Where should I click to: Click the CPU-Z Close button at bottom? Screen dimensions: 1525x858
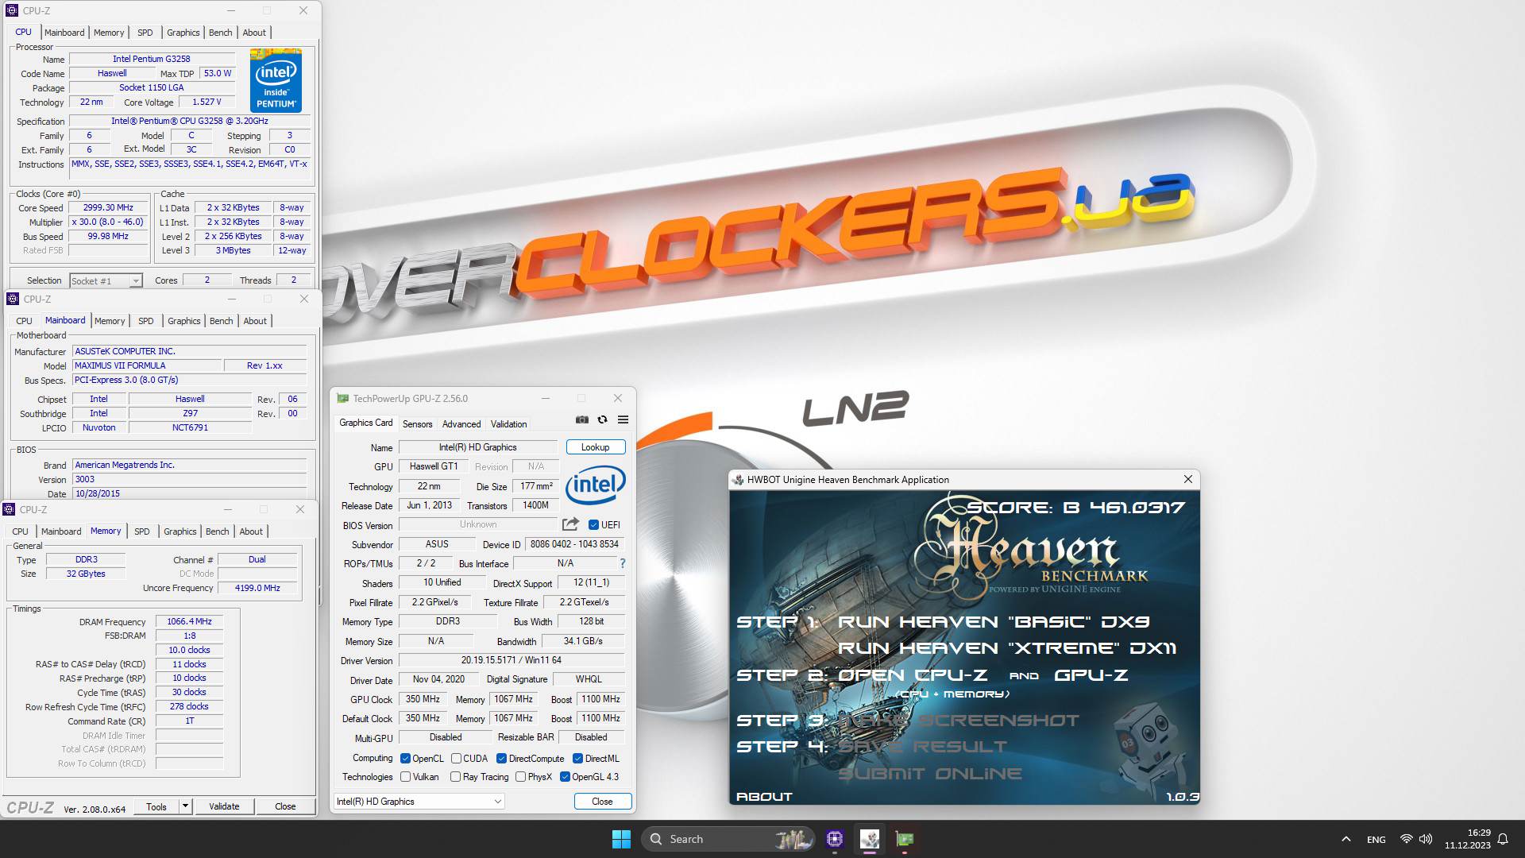click(285, 806)
